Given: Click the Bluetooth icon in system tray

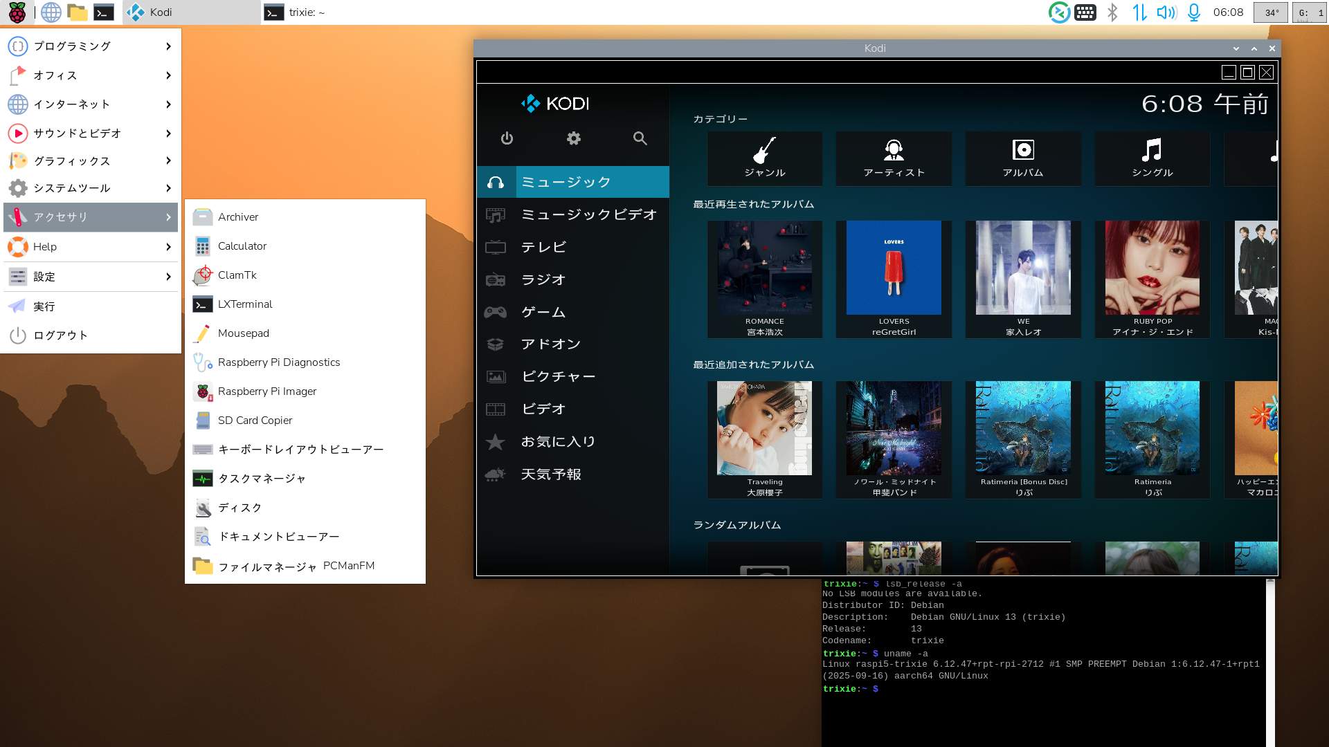Looking at the screenshot, I should [x=1112, y=12].
